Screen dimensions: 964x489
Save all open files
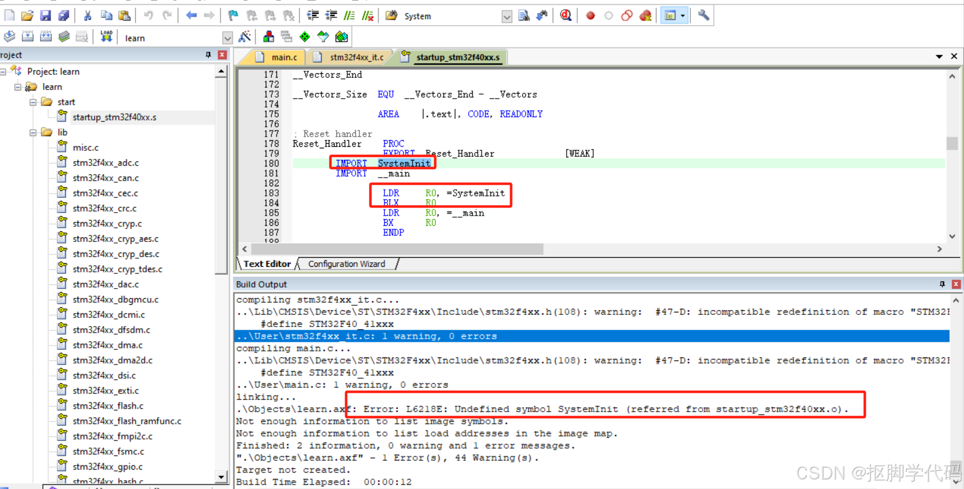(x=64, y=16)
